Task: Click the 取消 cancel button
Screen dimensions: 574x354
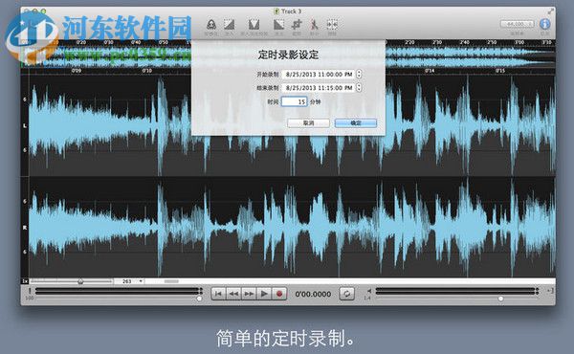Action: (x=309, y=123)
